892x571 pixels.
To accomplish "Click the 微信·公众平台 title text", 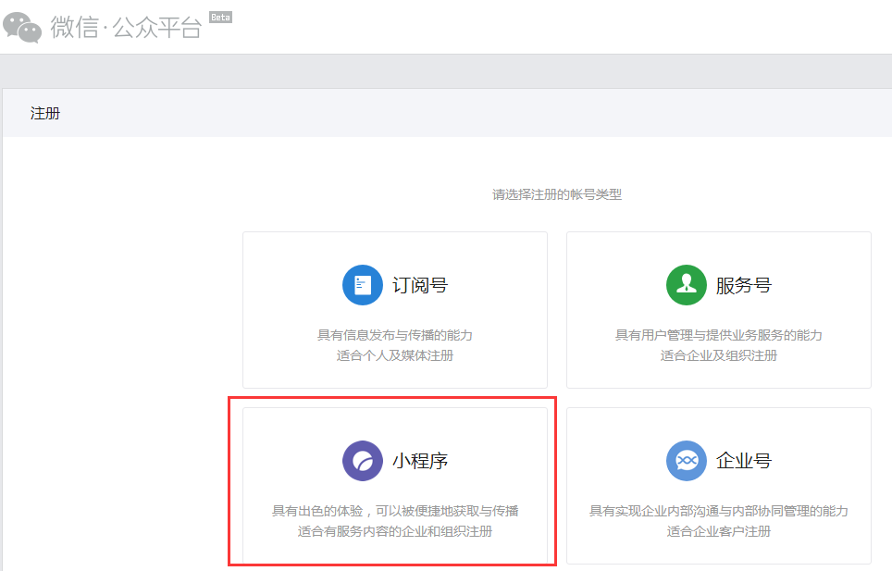I will tap(126, 27).
